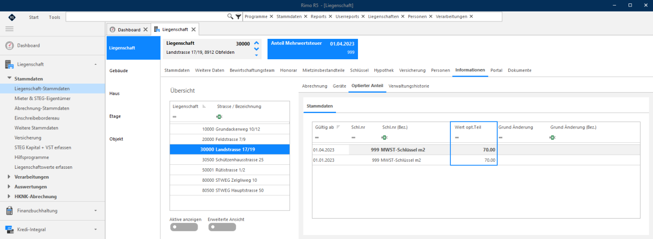The image size is (653, 239).
Task: Open Einschreibebordereau in sidebar
Action: [38, 118]
